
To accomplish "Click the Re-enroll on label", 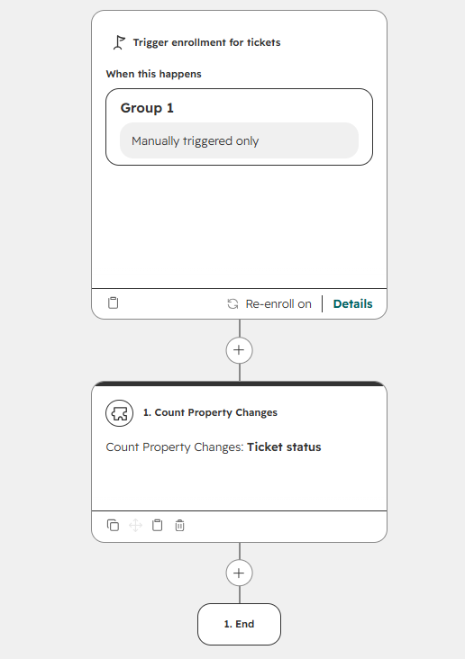I will 278,304.
